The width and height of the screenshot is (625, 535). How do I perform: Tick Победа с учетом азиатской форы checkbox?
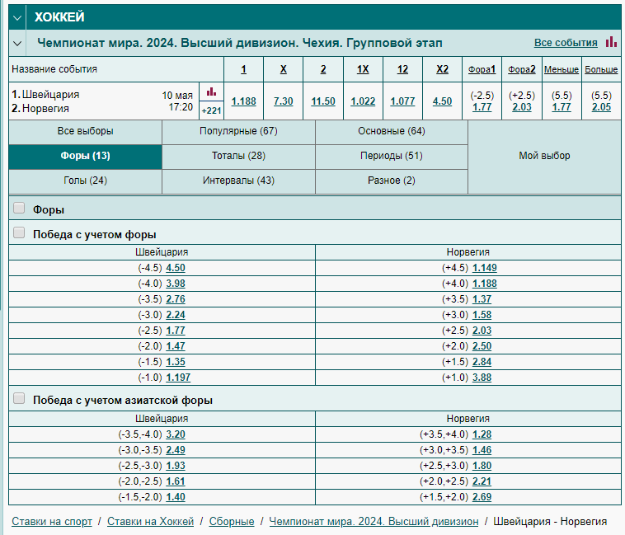pyautogui.click(x=19, y=398)
